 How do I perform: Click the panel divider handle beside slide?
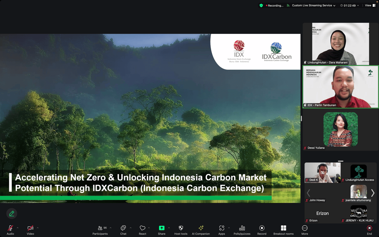(x=301, y=118)
